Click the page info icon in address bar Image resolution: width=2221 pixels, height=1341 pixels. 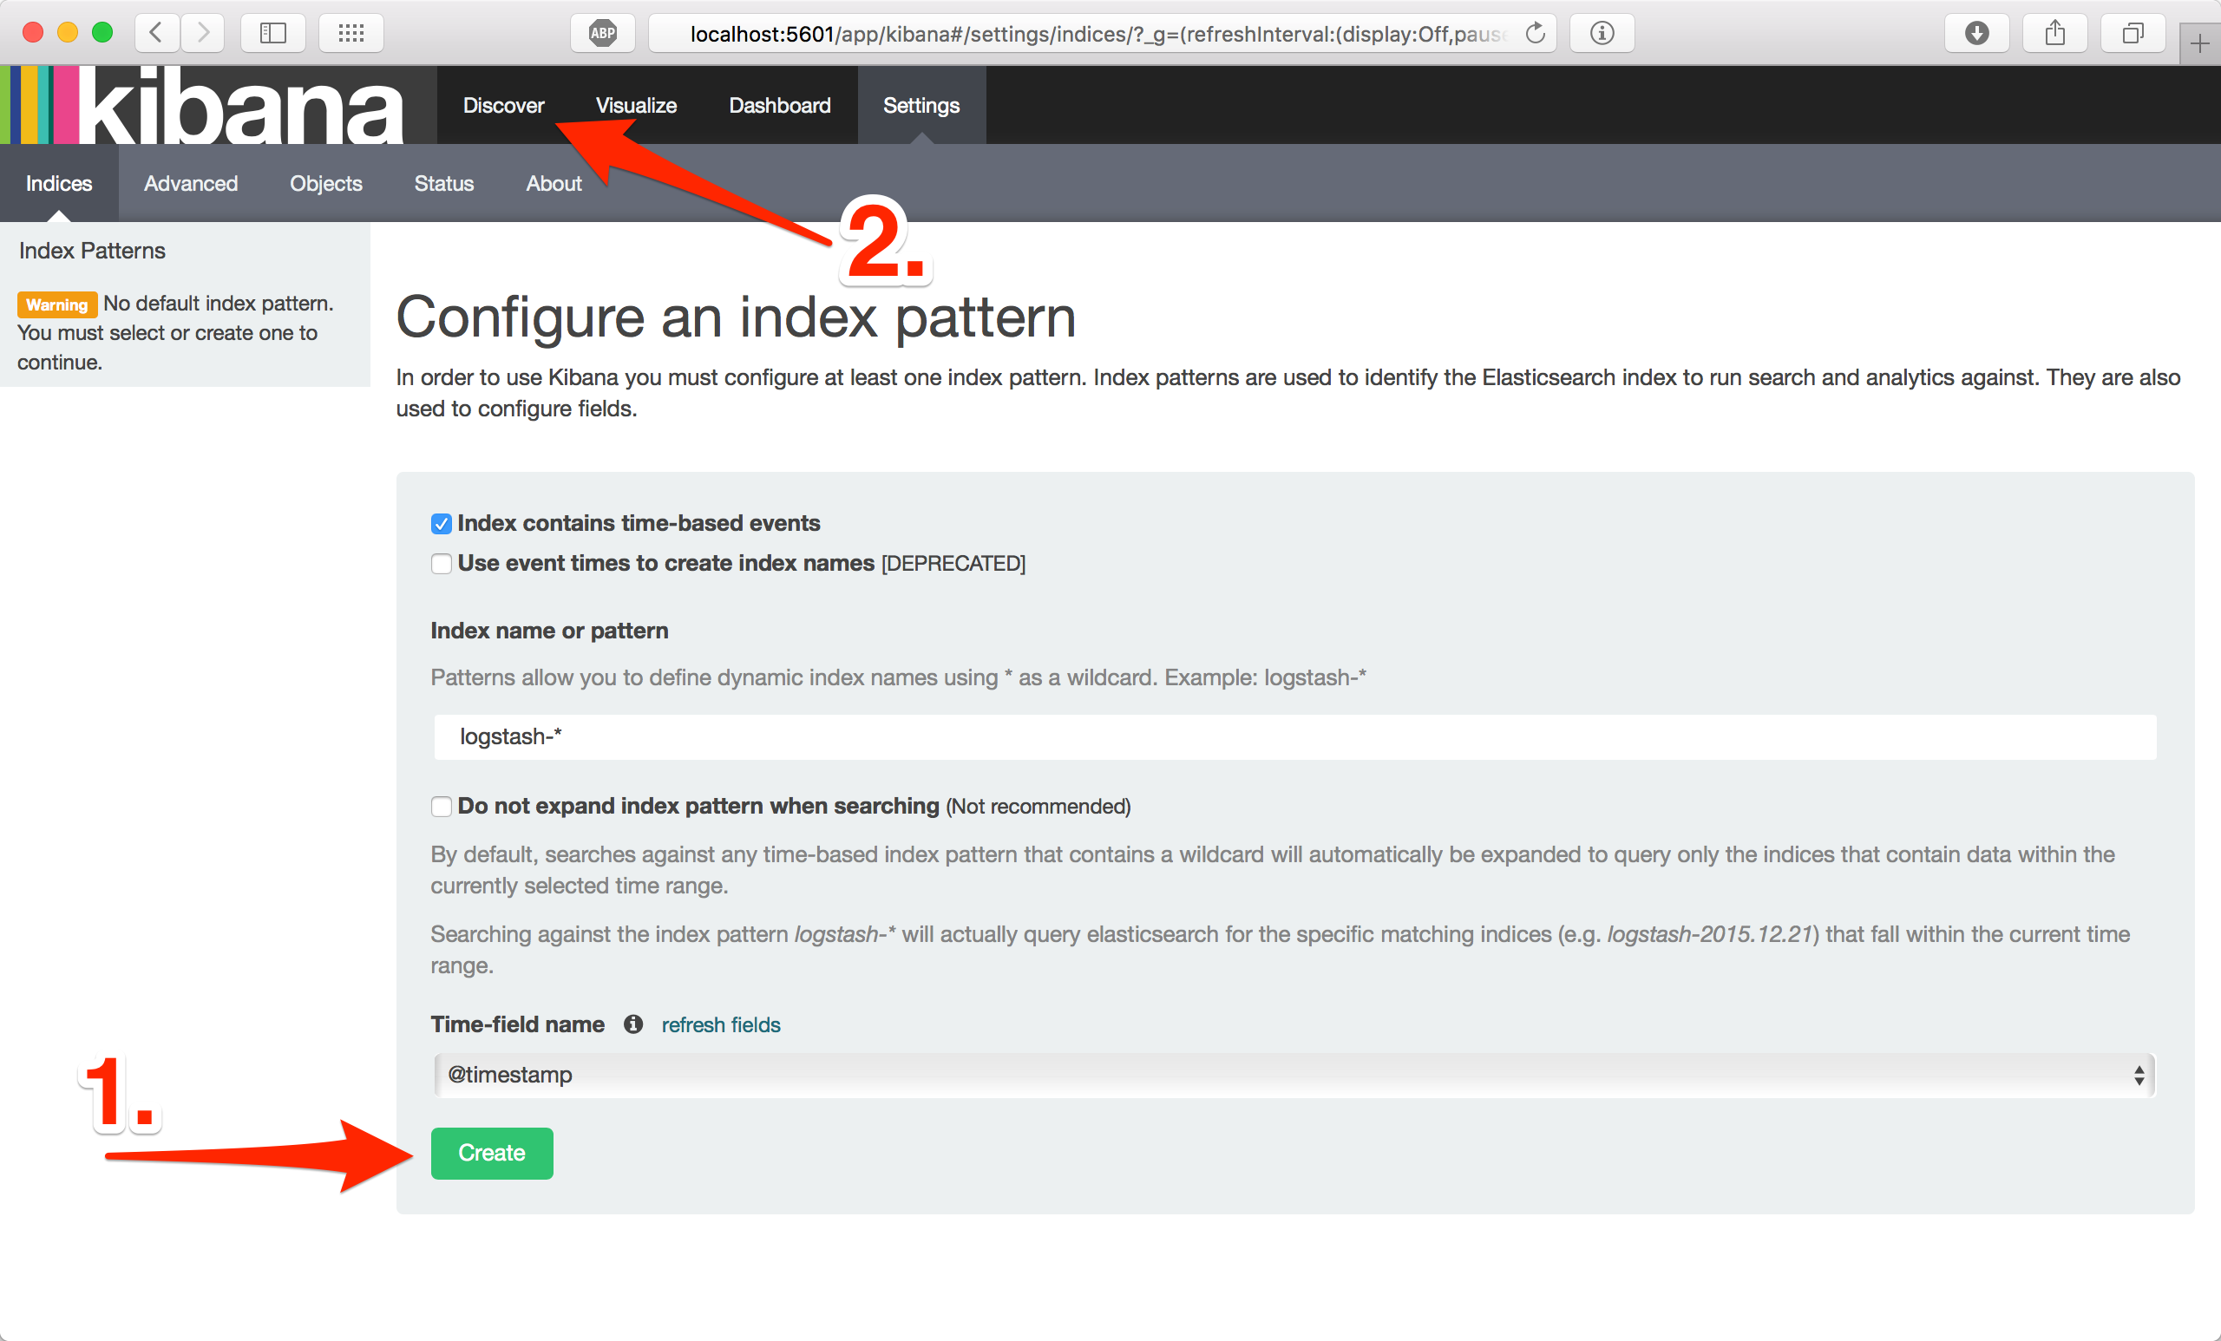(x=1602, y=33)
